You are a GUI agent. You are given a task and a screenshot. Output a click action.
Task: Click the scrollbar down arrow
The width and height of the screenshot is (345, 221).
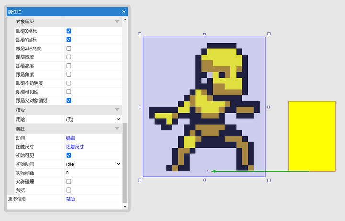(125, 207)
